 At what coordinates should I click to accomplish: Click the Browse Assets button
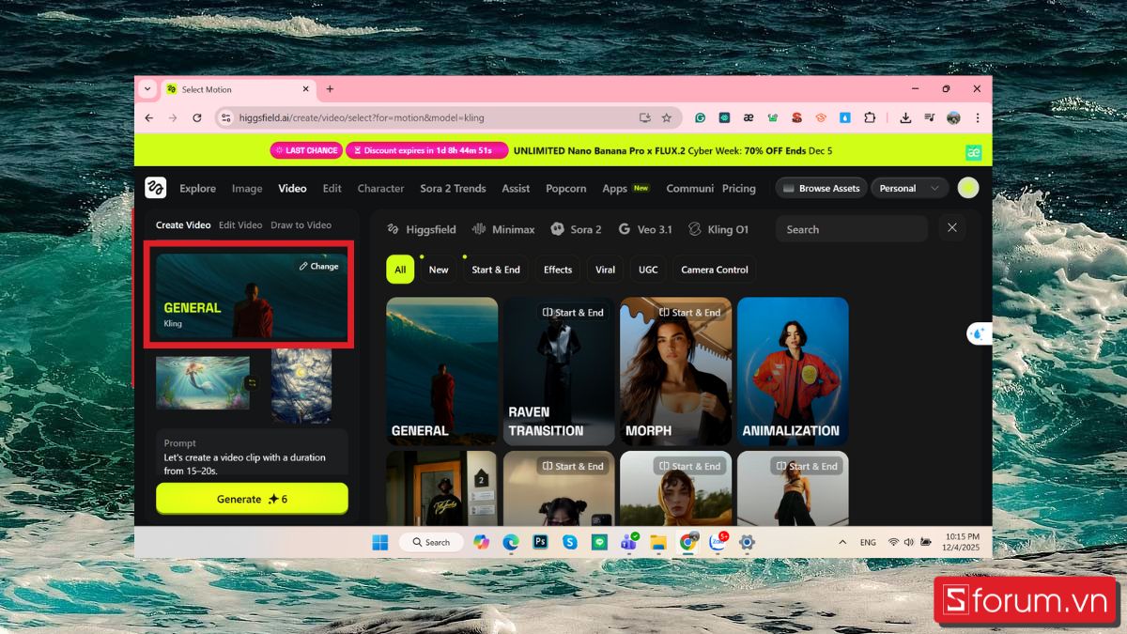click(x=821, y=188)
